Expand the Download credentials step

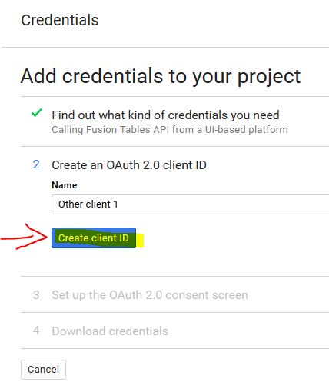pos(110,331)
